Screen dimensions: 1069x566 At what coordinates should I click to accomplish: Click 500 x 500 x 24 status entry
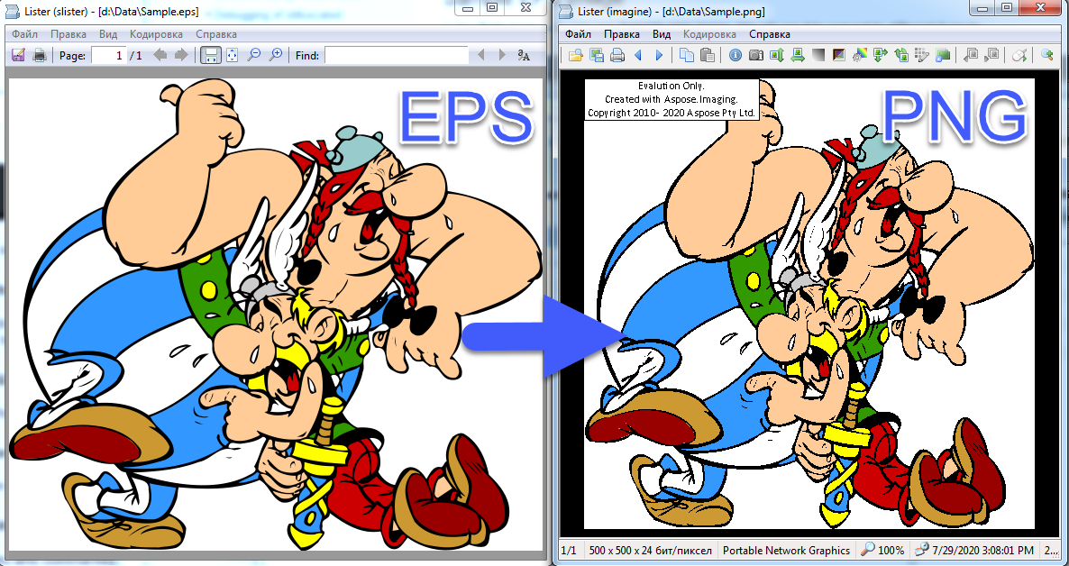[x=651, y=551]
